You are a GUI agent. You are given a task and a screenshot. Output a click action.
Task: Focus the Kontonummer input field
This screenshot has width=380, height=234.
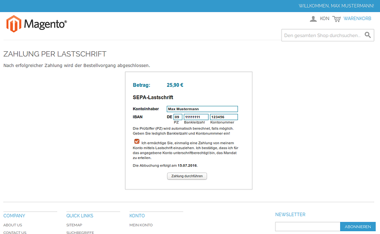pos(223,117)
